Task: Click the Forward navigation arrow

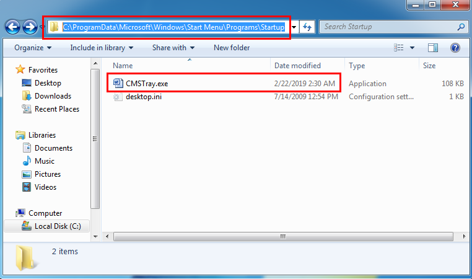Action: coord(30,27)
